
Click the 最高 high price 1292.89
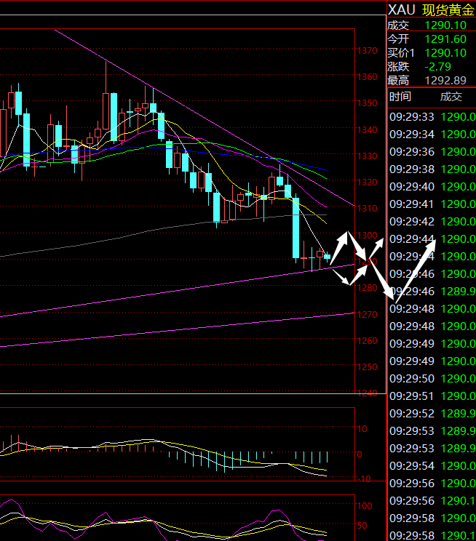pos(445,81)
